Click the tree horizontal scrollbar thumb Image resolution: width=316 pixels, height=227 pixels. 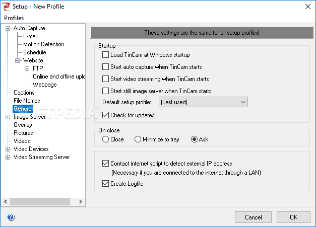40,201
